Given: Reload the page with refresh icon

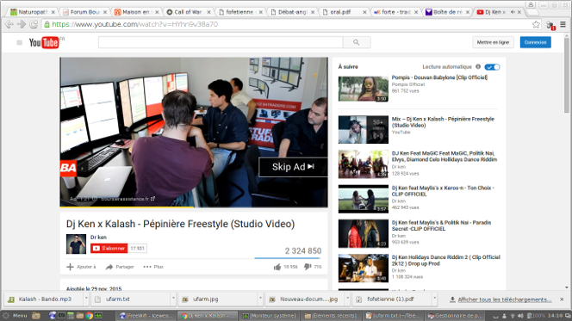Looking at the screenshot, I should point(34,24).
